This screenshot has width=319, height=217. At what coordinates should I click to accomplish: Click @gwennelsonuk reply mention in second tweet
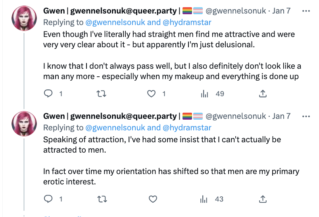114,128
